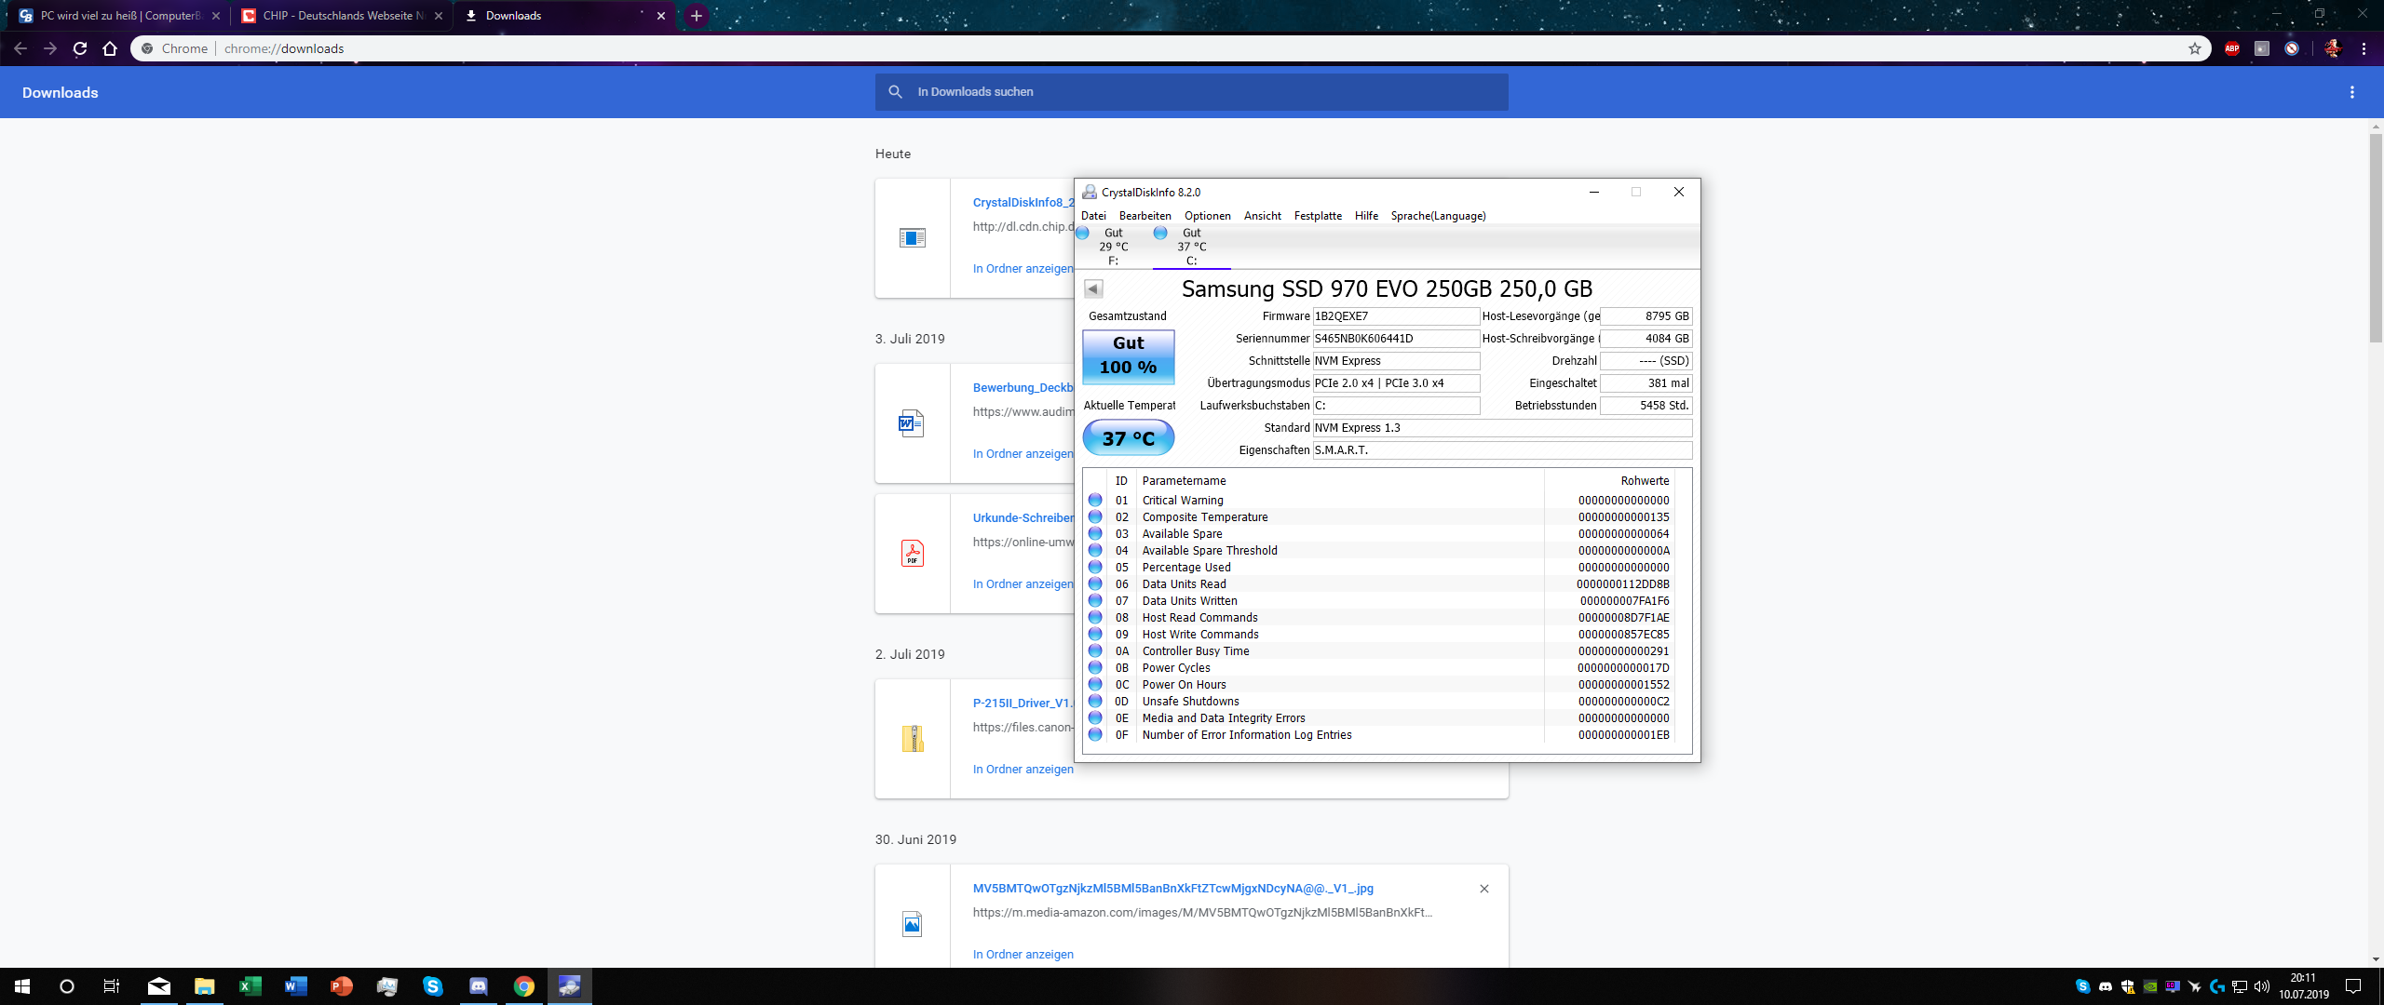The height and width of the screenshot is (1005, 2384).
Task: Open the volume control in system tray
Action: [2262, 986]
